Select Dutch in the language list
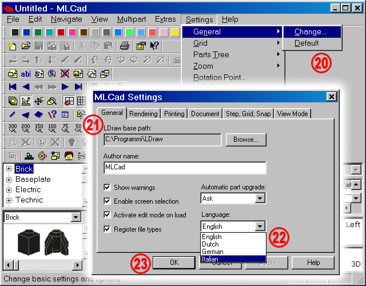The image size is (366, 286). [233, 244]
